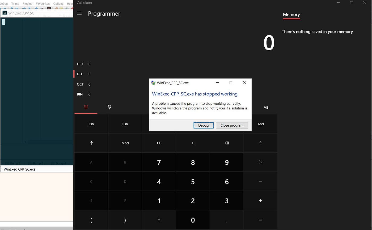The width and height of the screenshot is (372, 230).
Task: Click digit 0 key
Action: [193, 220]
